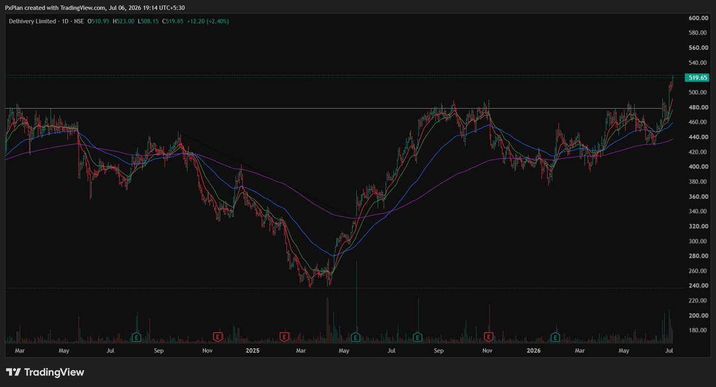Viewport: 716px width, 387px height.
Task: Click the 380.00 price axis label
Action: (x=698, y=182)
